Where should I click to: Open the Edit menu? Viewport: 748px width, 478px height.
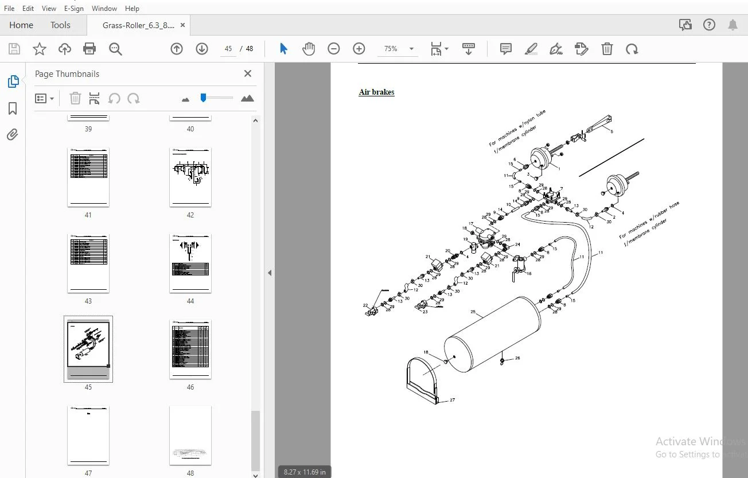coord(28,9)
